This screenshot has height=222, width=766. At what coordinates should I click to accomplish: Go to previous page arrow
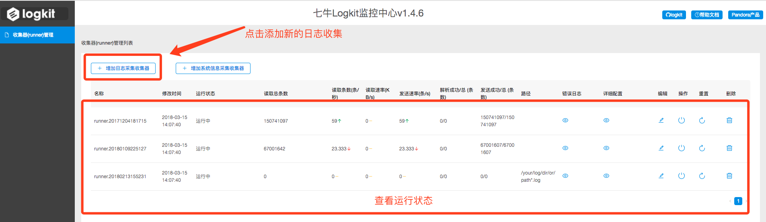click(730, 201)
